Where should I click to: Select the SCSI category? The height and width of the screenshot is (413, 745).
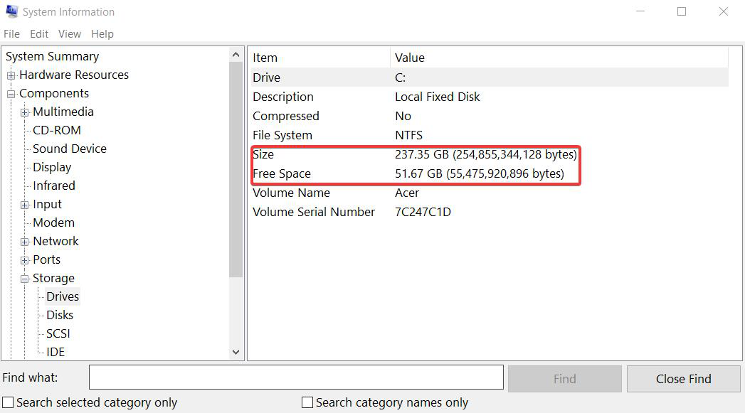pyautogui.click(x=58, y=333)
